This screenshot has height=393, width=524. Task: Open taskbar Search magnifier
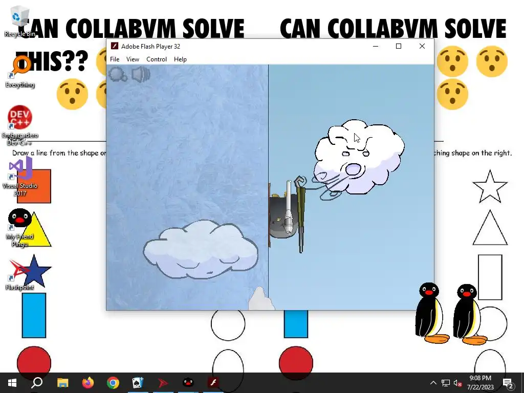pyautogui.click(x=37, y=383)
